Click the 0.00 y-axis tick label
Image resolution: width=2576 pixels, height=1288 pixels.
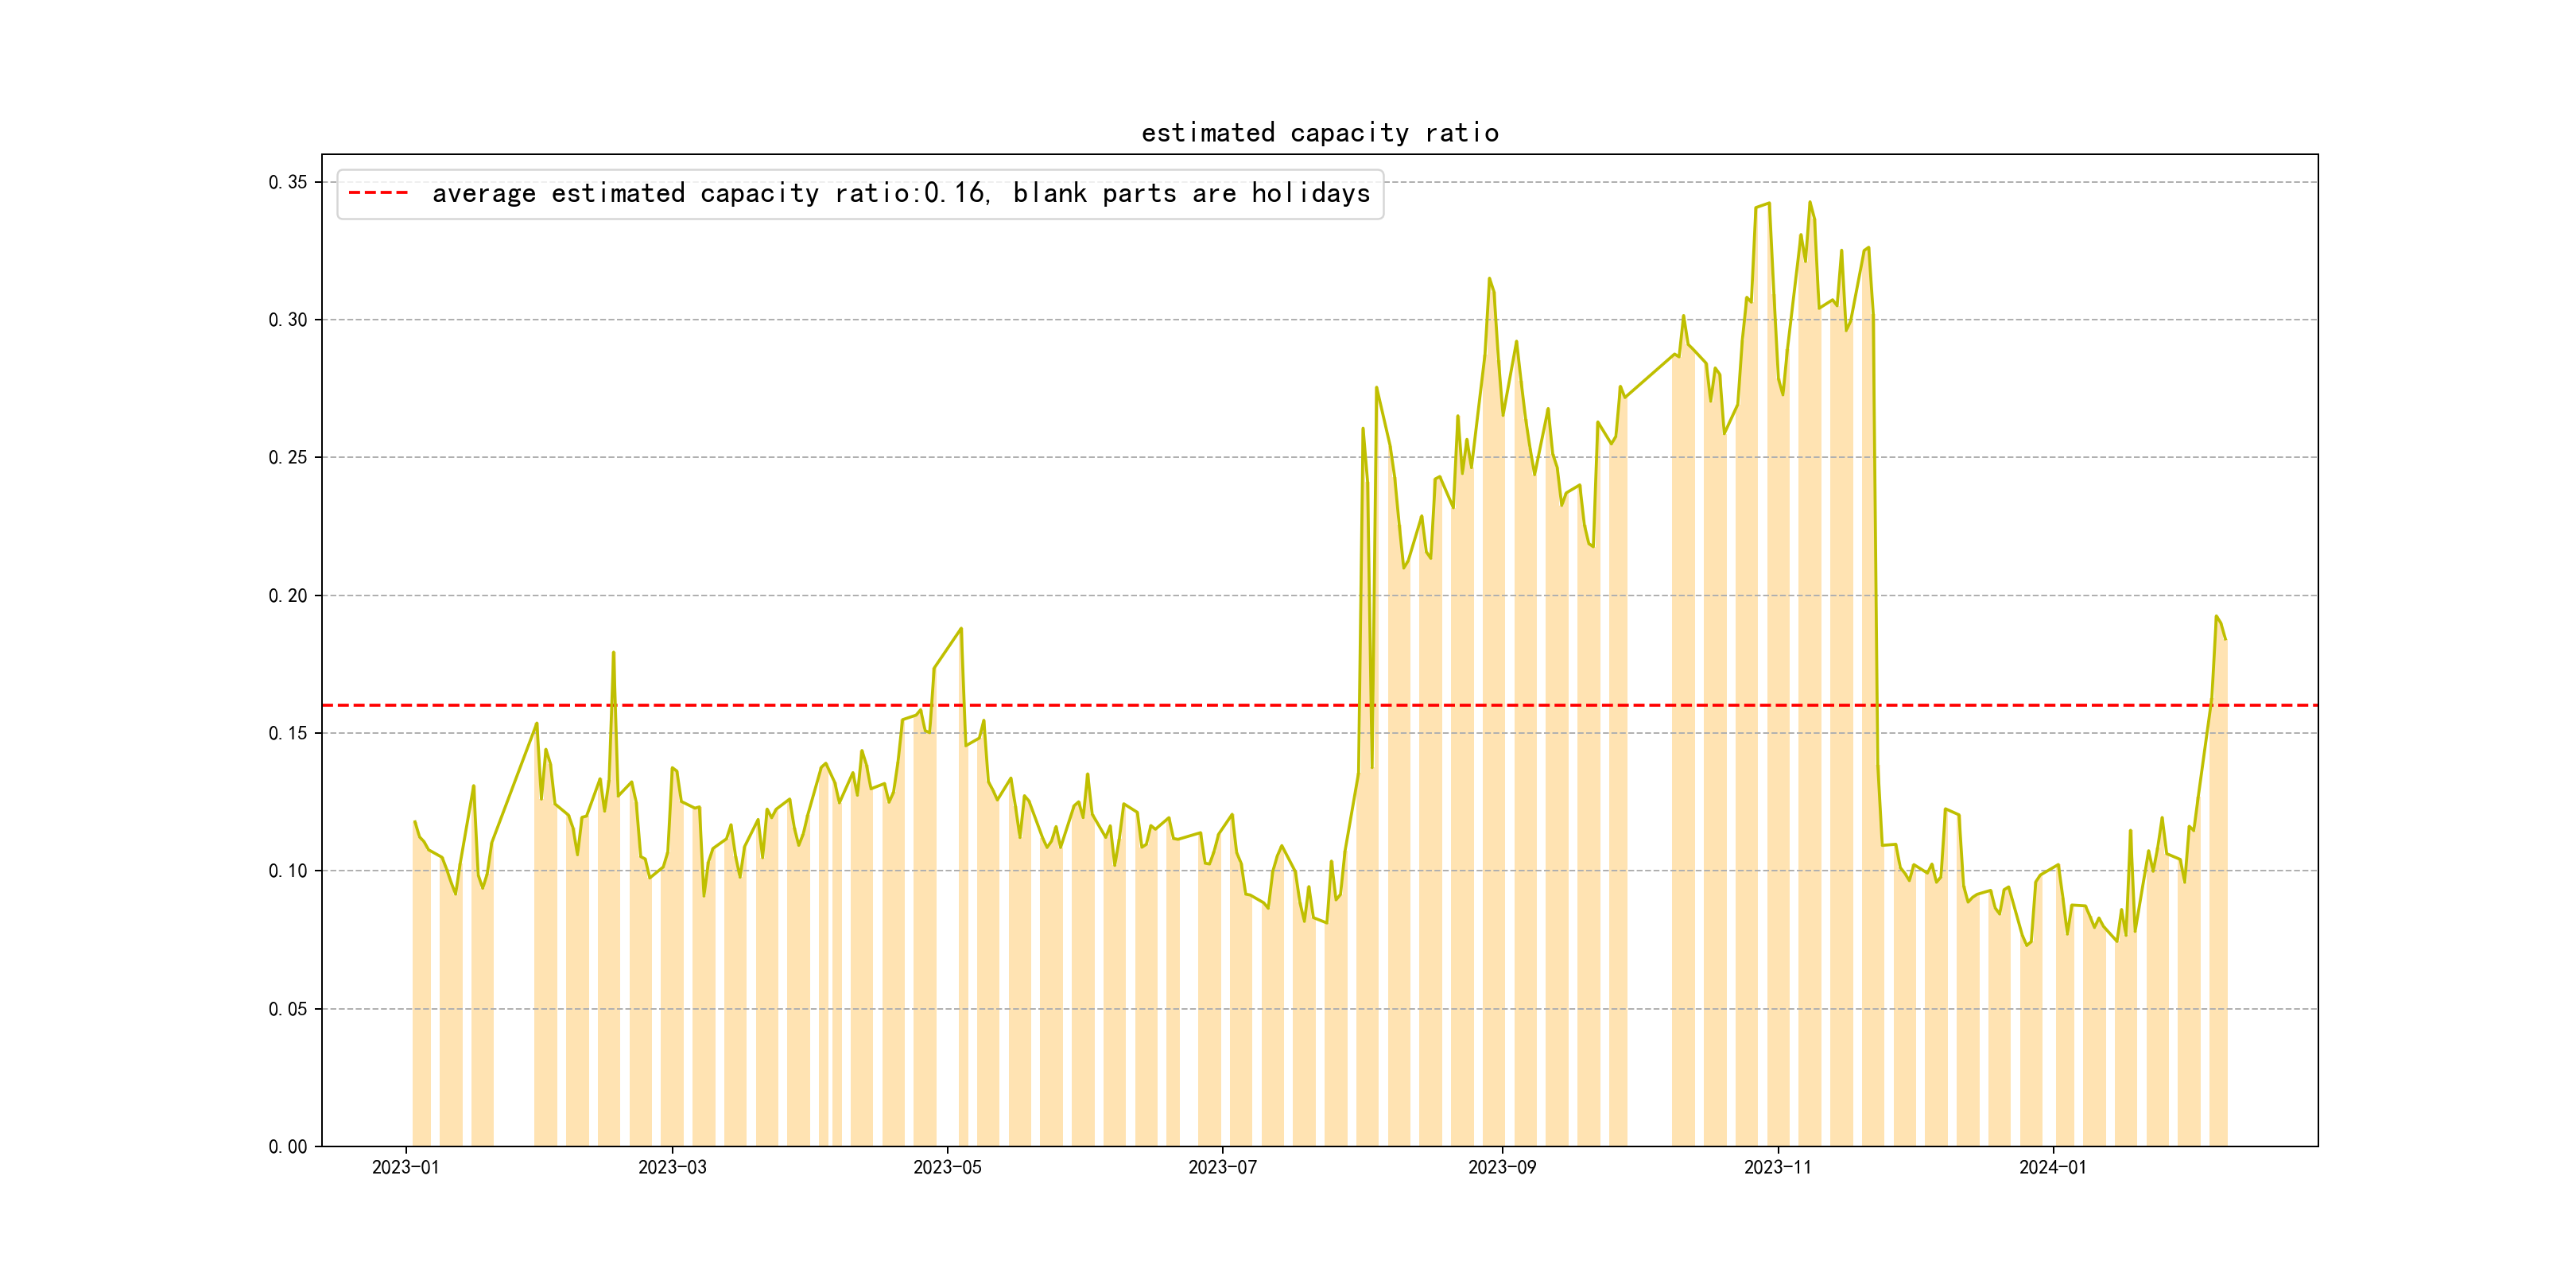coord(288,1147)
